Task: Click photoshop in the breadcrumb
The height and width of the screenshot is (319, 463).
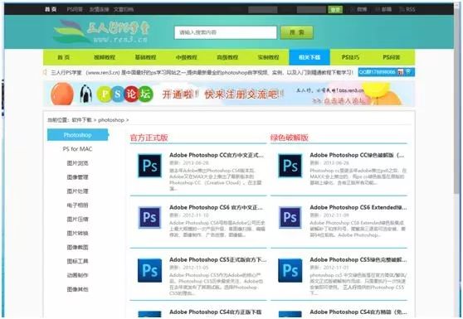Action: click(x=111, y=120)
